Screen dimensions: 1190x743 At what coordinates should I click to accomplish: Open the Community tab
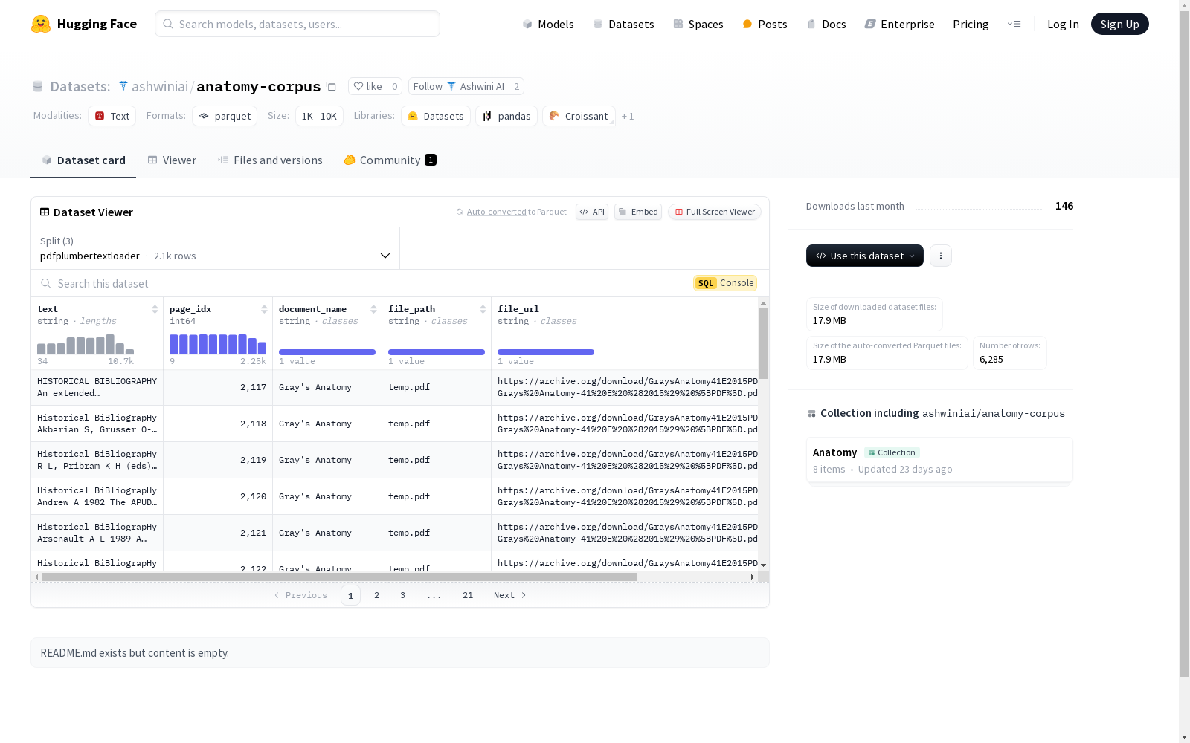[390, 160]
